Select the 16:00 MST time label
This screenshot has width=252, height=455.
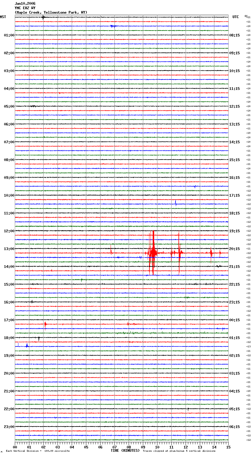pyautogui.click(x=9, y=302)
